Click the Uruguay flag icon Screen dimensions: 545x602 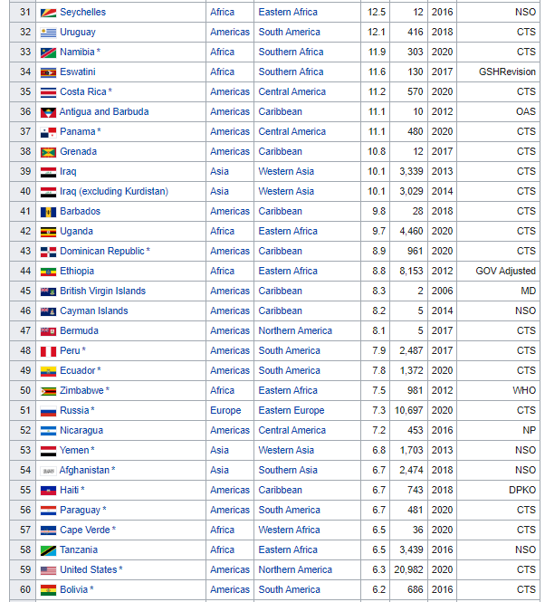click(x=48, y=33)
